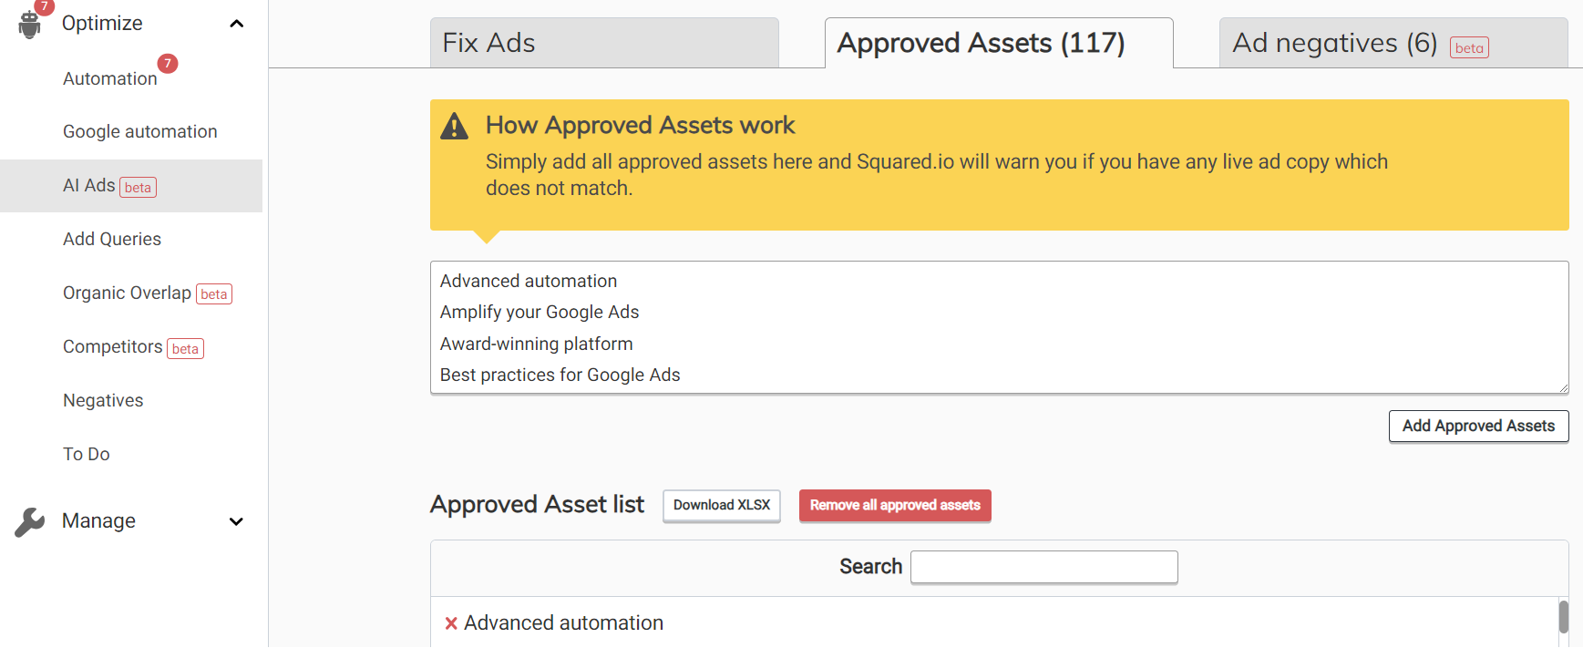
Task: Click the beta badge next to Ad negatives
Action: tap(1468, 47)
